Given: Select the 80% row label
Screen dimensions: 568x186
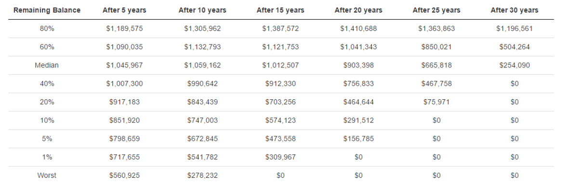Looking at the screenshot, I should coord(47,28).
